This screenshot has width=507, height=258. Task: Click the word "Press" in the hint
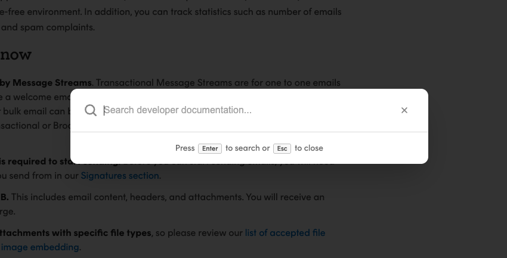tap(185, 148)
